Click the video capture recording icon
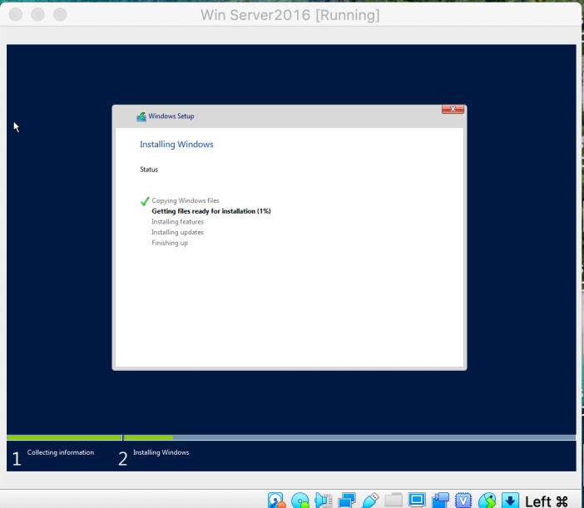 point(440,501)
